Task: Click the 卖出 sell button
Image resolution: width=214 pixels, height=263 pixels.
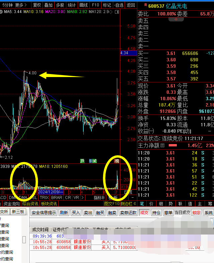Action: click(88, 213)
